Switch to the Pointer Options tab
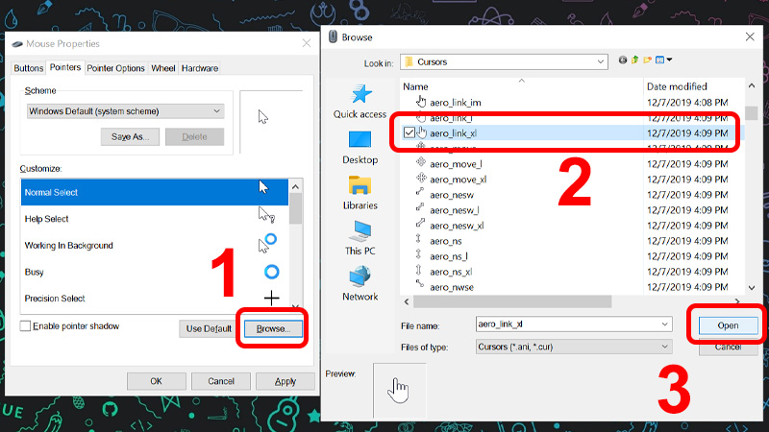769x432 pixels. pos(115,68)
